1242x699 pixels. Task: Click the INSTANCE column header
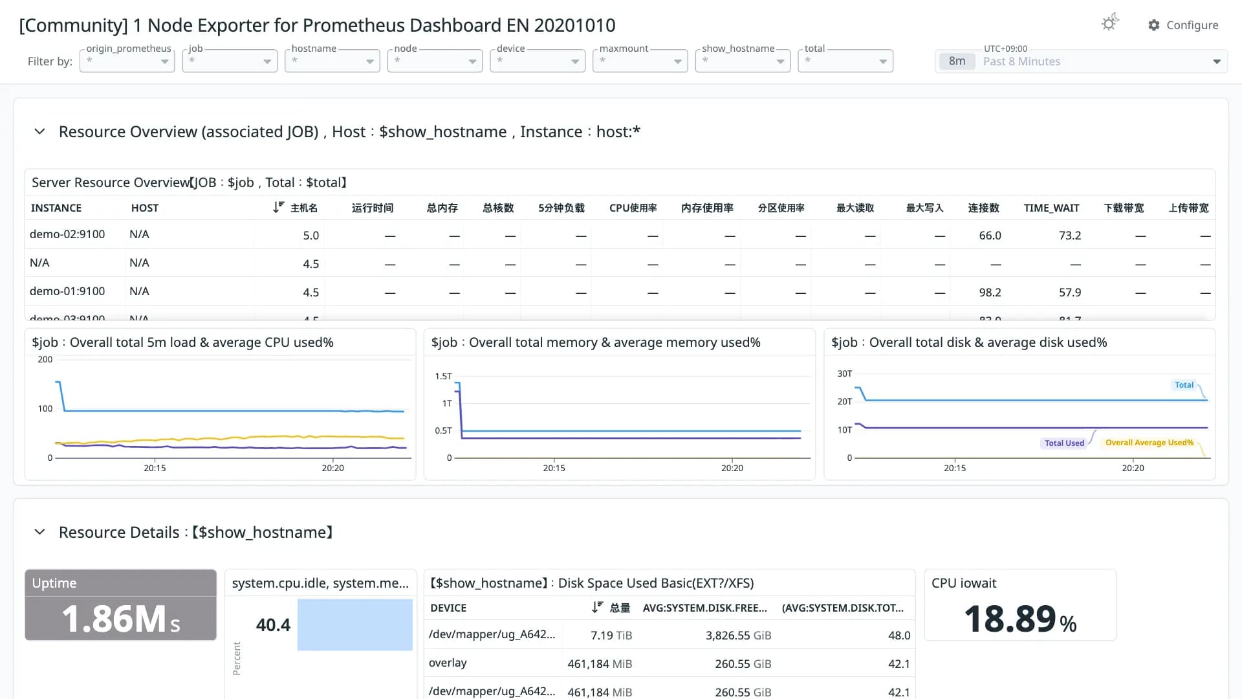pos(56,208)
